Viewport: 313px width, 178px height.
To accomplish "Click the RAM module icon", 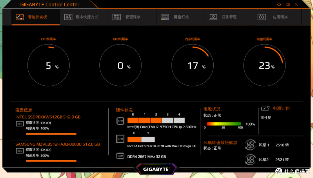I will pos(120,156).
